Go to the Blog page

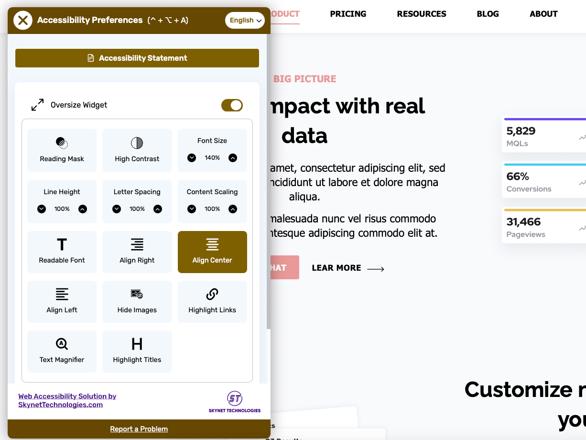click(488, 14)
